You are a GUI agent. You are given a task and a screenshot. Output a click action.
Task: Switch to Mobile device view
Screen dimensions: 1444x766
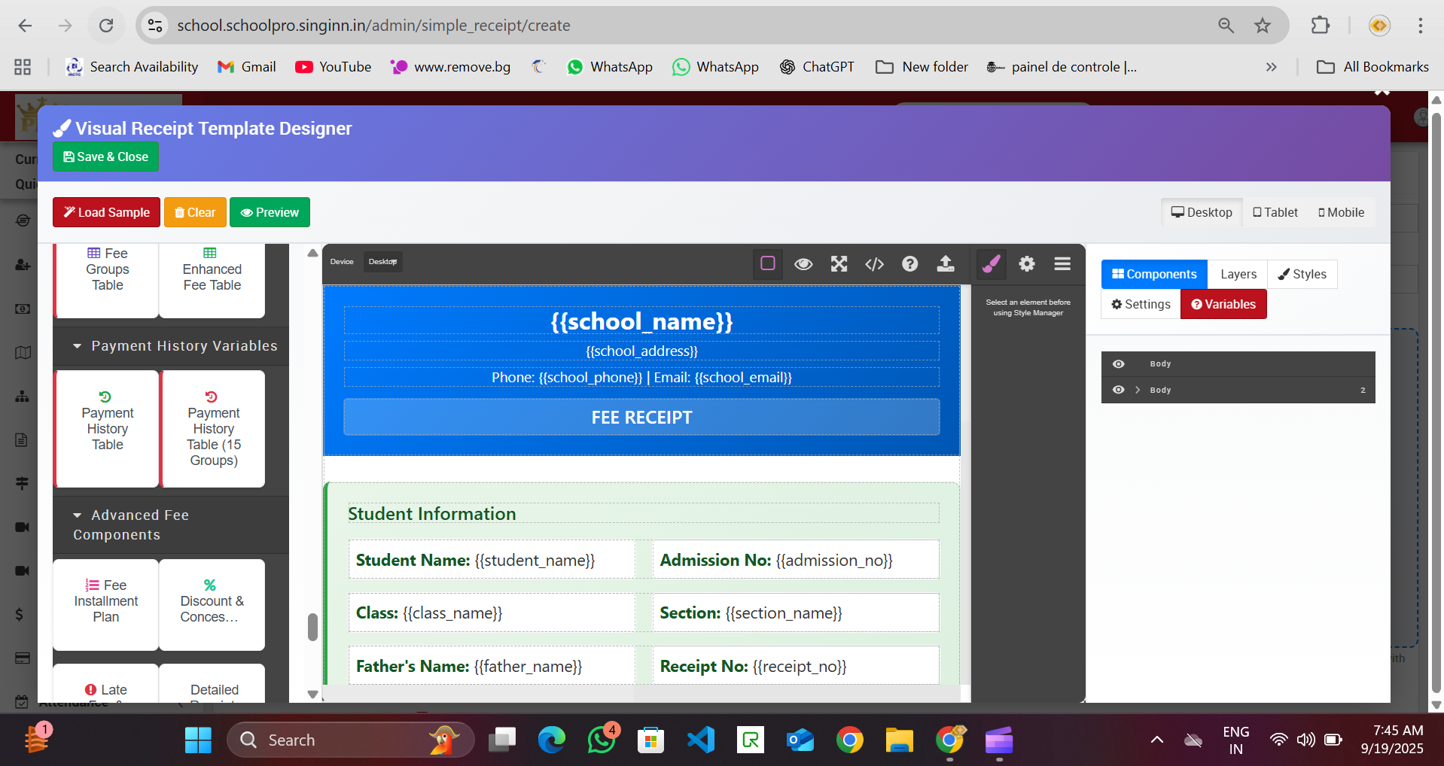[x=1341, y=212]
